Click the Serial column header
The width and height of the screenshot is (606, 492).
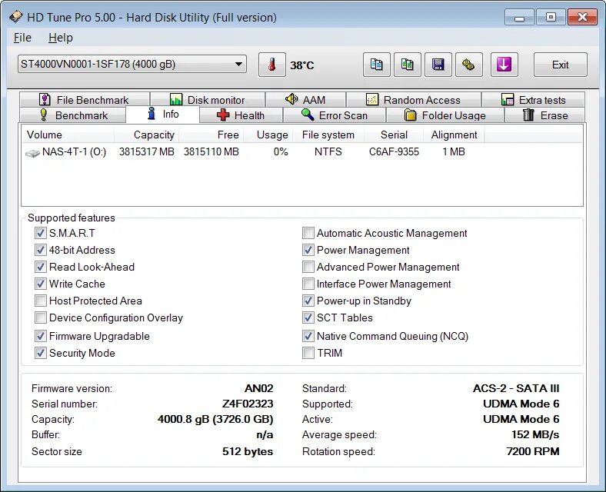[394, 135]
